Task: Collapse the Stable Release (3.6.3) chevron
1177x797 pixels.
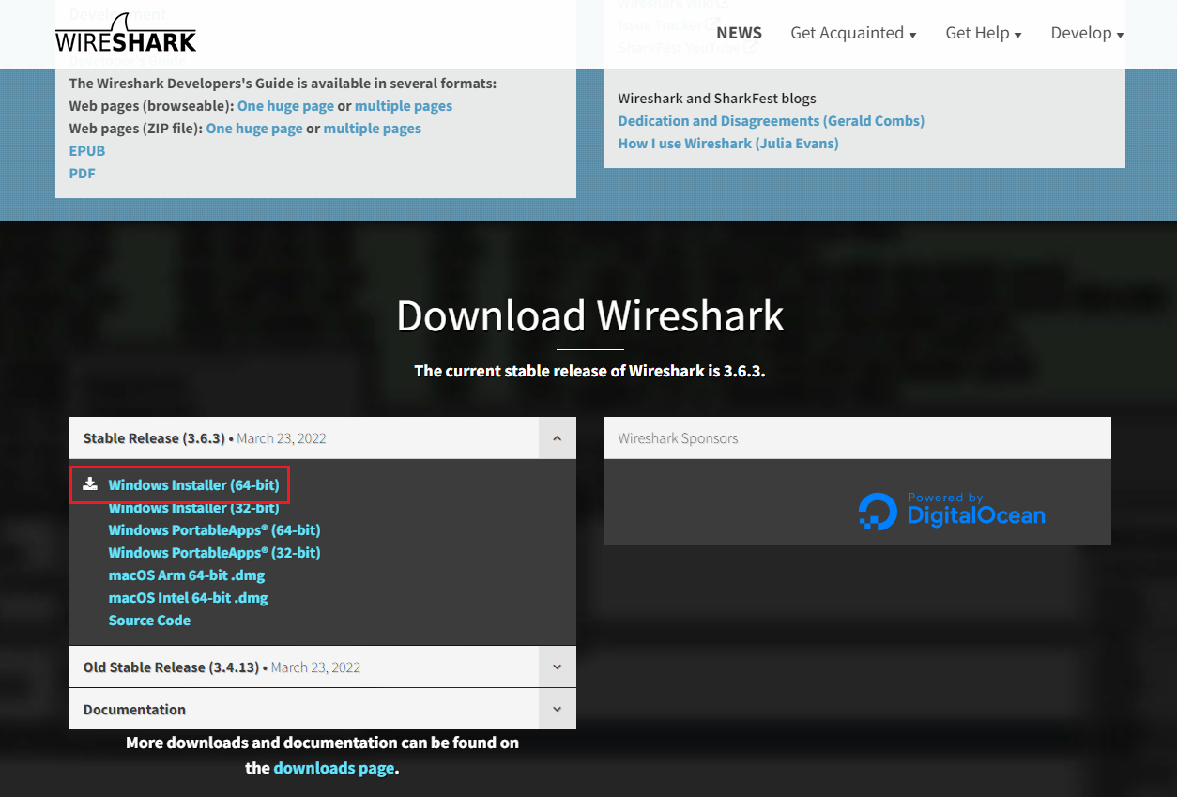Action: pyautogui.click(x=558, y=438)
